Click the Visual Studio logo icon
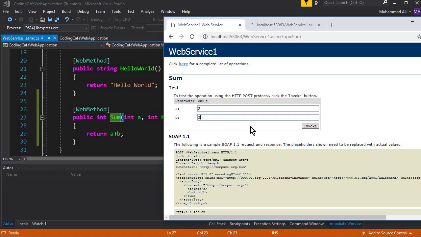Screen dimensions: 421x237 6,4
